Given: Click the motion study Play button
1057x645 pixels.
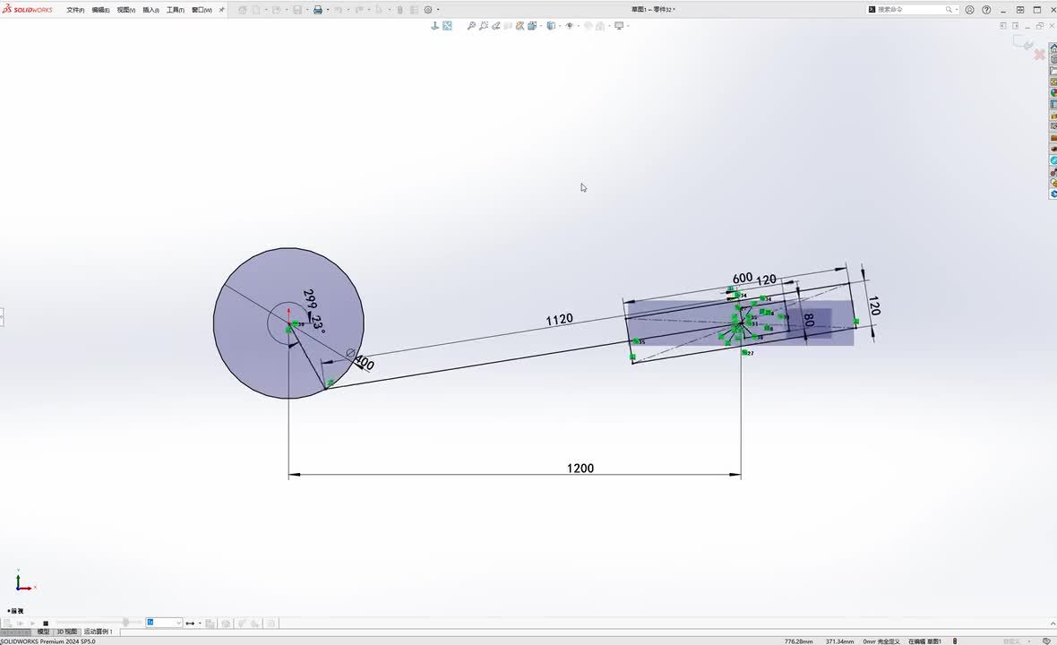Looking at the screenshot, I should tap(31, 623).
